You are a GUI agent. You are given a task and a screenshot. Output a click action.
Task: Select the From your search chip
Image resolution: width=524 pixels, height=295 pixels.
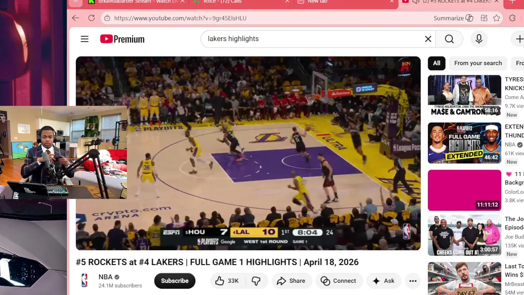pyautogui.click(x=478, y=63)
